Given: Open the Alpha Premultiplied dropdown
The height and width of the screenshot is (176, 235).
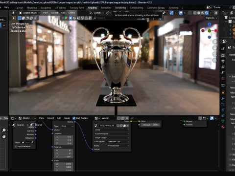Looking at the screenshot, I should (118, 146).
